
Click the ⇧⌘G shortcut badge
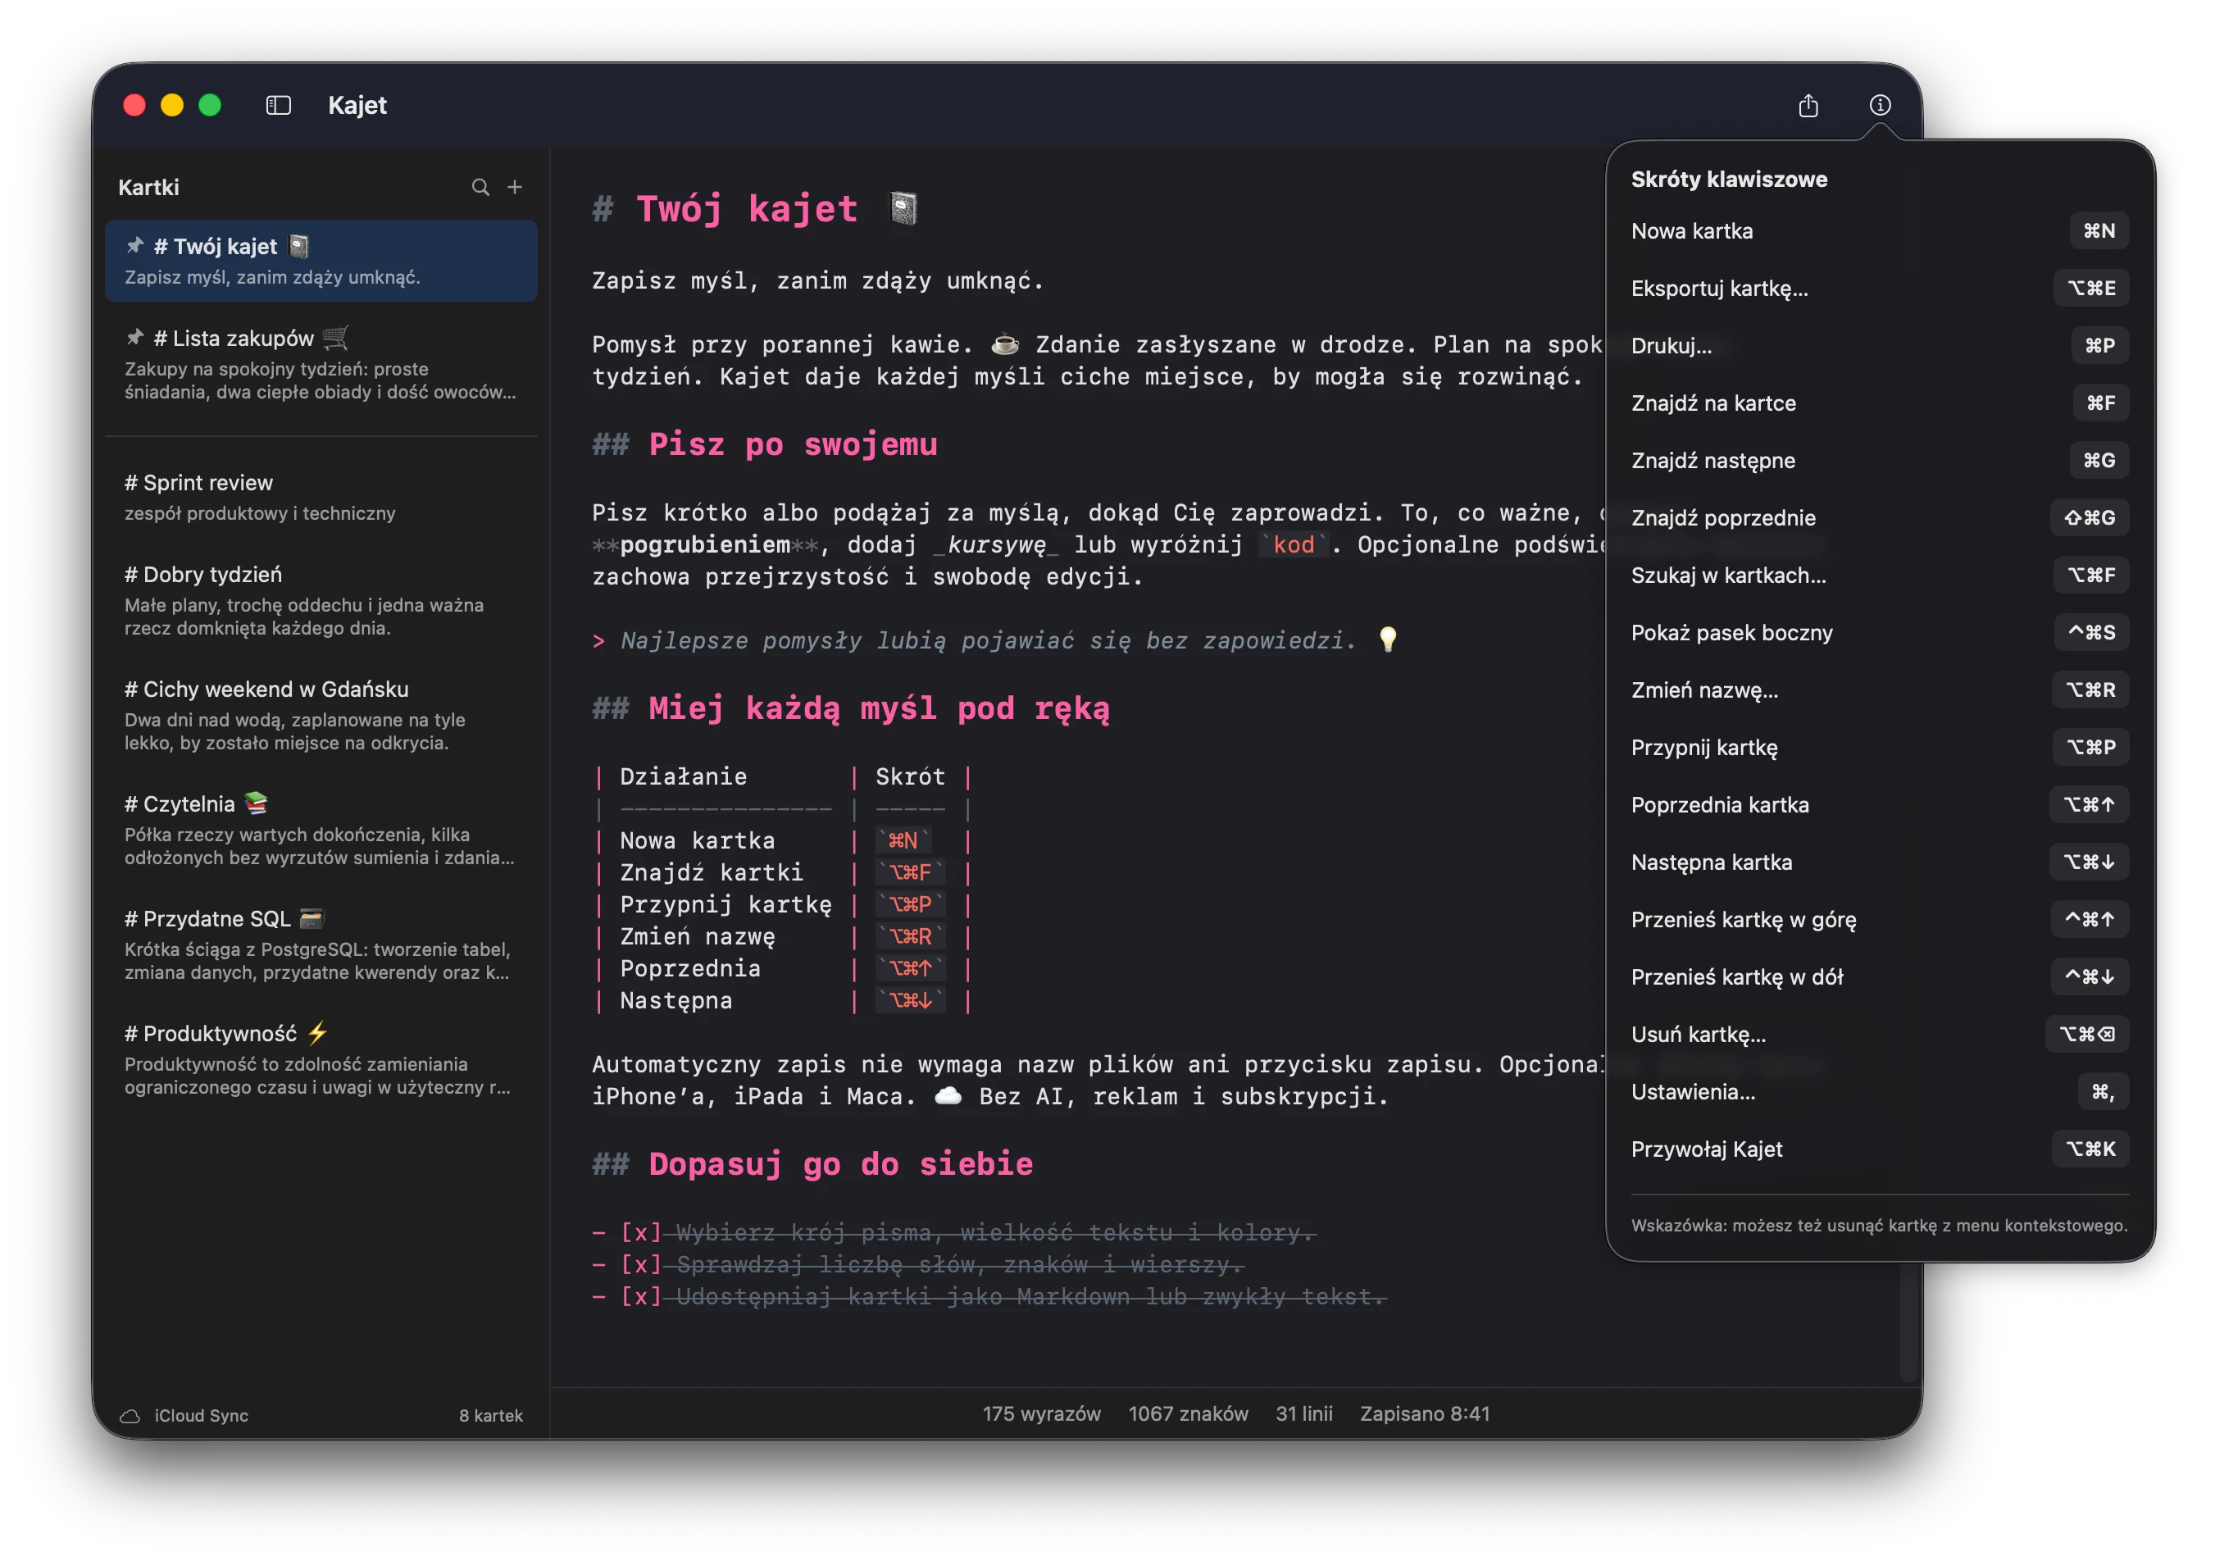click(x=2089, y=518)
